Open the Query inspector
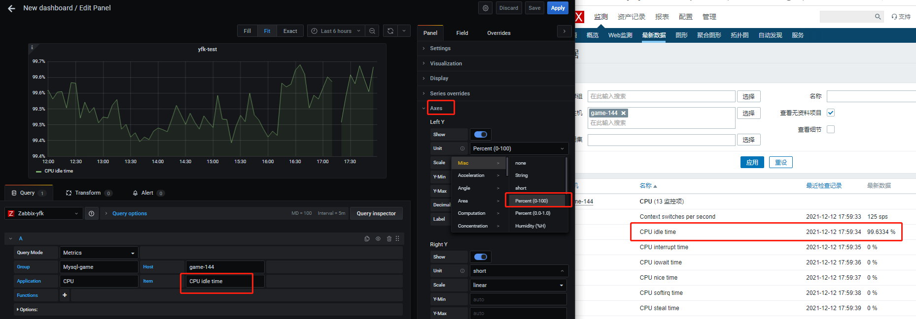916x319 pixels. pos(376,213)
